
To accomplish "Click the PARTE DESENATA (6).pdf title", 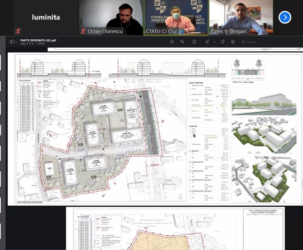I will [34, 40].
